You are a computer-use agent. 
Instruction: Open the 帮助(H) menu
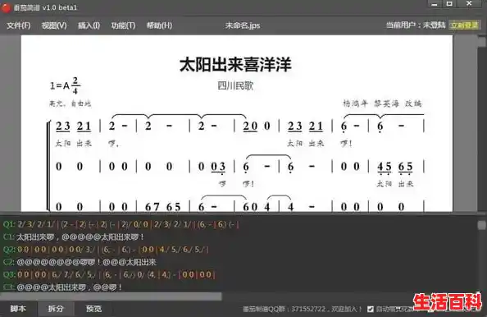[159, 25]
